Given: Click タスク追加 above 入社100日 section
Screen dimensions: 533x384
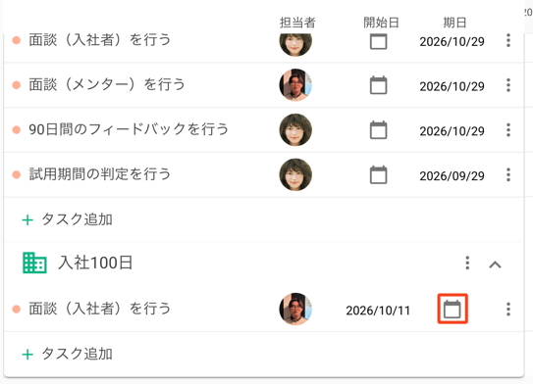Looking at the screenshot, I should click(x=68, y=219).
